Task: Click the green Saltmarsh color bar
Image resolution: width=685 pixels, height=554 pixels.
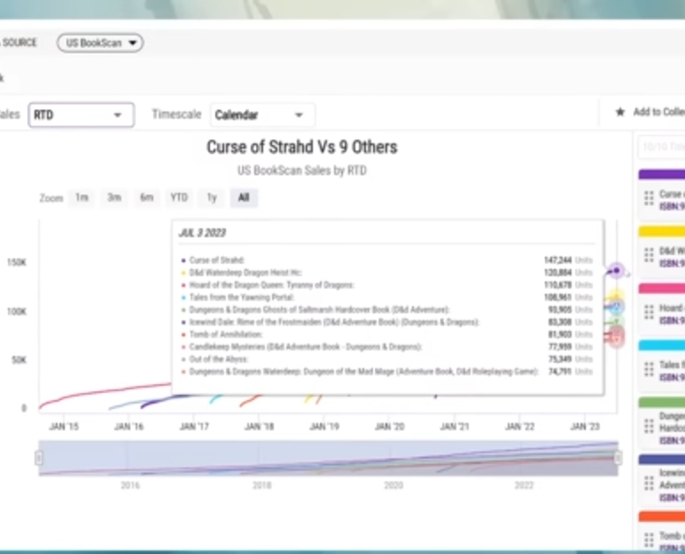Action: coord(662,402)
